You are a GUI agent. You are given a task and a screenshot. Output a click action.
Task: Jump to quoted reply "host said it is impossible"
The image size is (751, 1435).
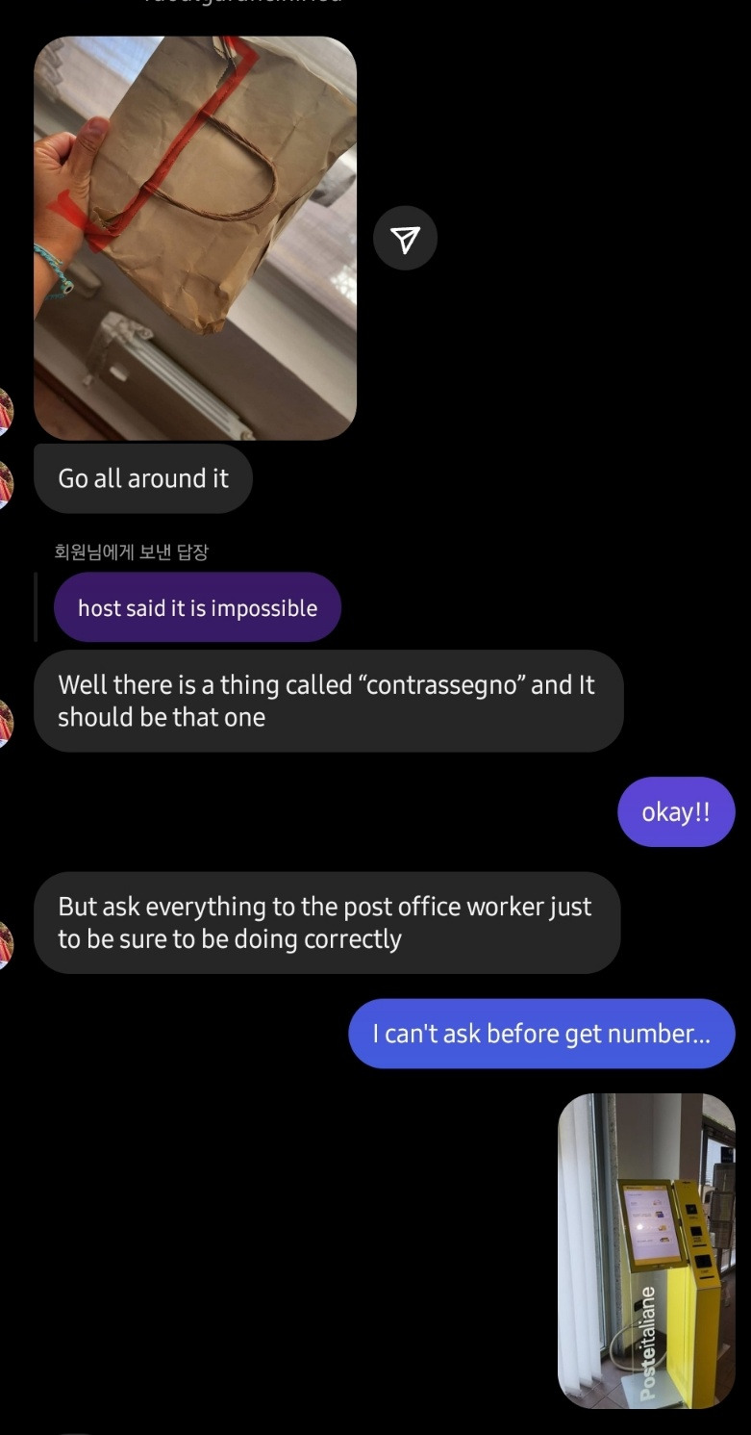pyautogui.click(x=197, y=607)
